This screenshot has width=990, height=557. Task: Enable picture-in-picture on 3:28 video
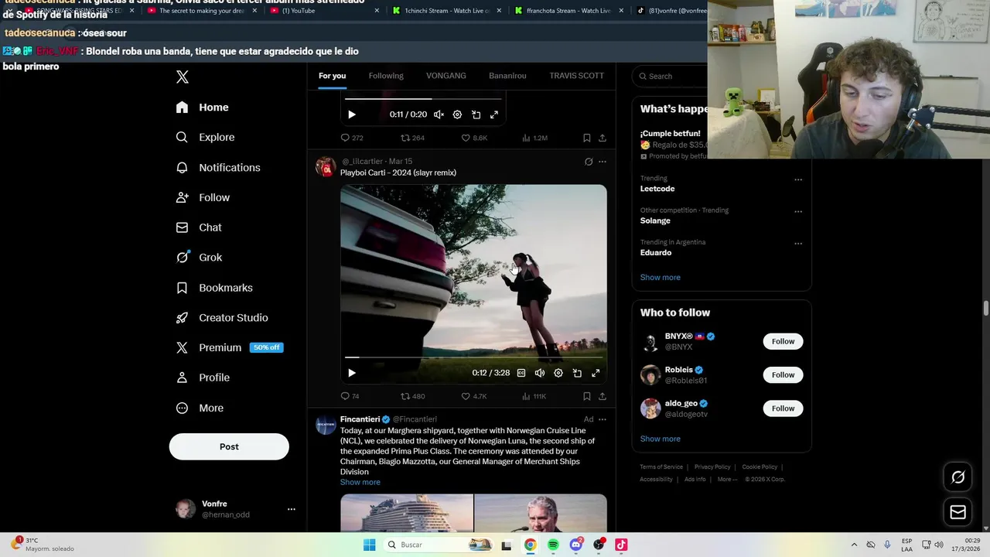point(577,373)
